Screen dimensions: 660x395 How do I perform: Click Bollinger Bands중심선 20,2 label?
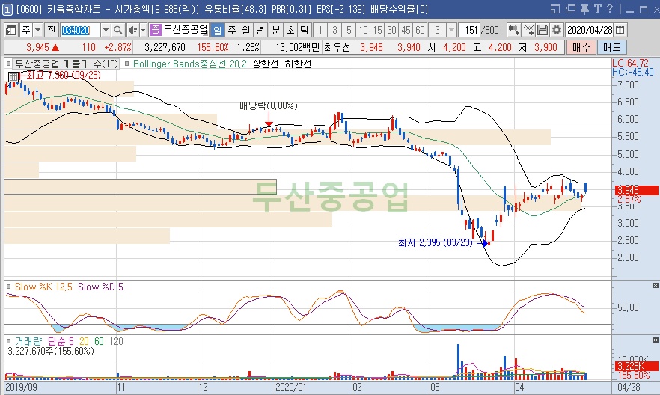tap(190, 64)
